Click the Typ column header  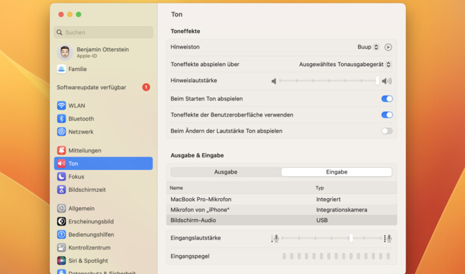[320, 188]
